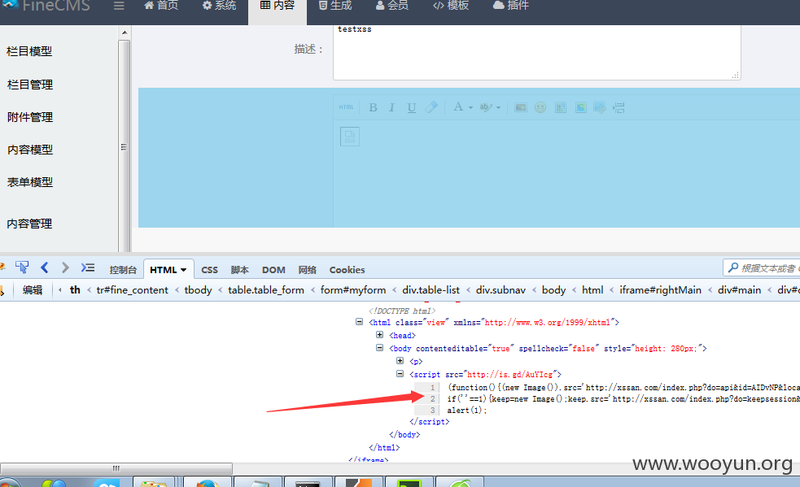
Task: Click the Firebug search box
Action: click(x=761, y=267)
